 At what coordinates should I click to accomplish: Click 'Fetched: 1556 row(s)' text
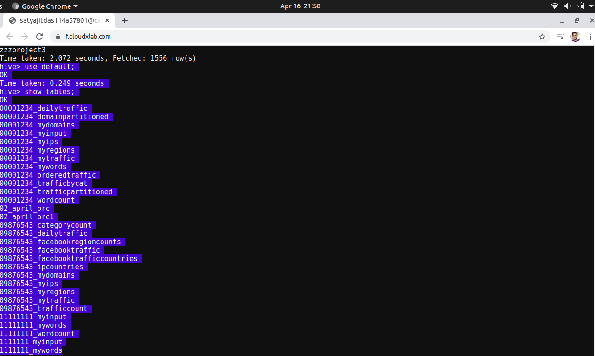[154, 58]
